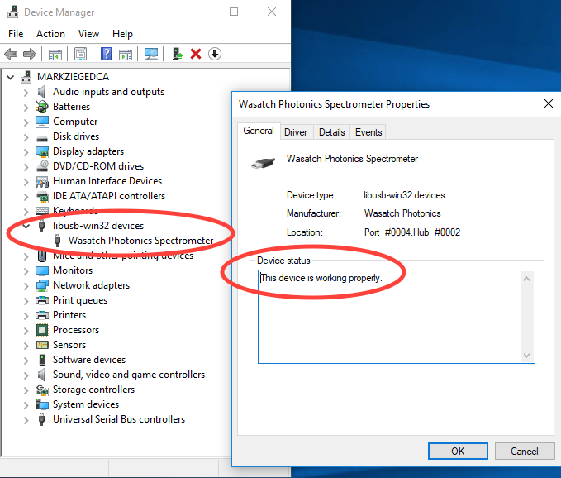Click the red X Uninstall device icon

tap(196, 55)
